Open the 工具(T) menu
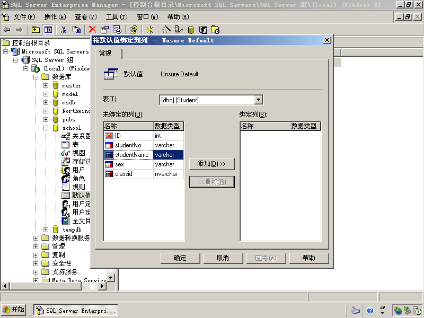 (x=117, y=17)
